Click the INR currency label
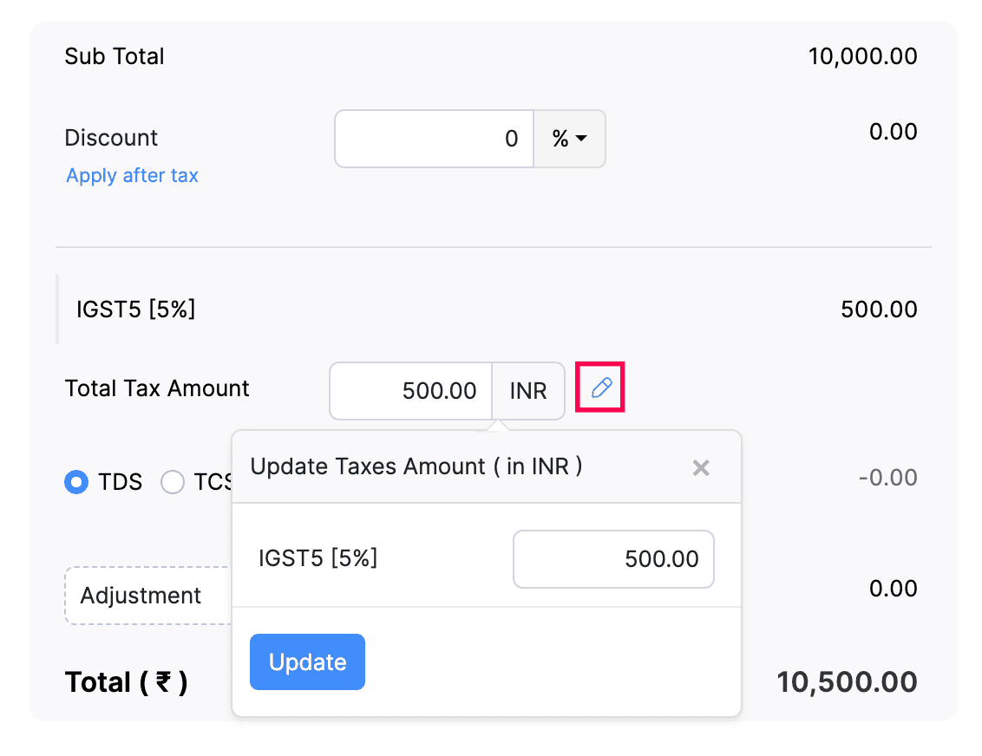The height and width of the screenshot is (756, 982). [527, 391]
